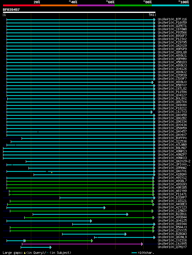Click the cyan =100char scale bar in legend
The image size is (192, 255).
[134, 253]
